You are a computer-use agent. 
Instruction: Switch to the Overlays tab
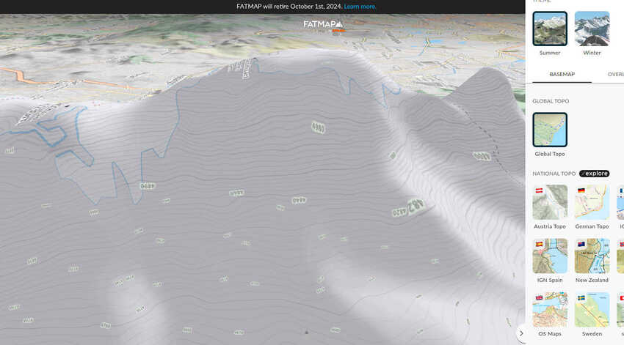click(x=615, y=74)
